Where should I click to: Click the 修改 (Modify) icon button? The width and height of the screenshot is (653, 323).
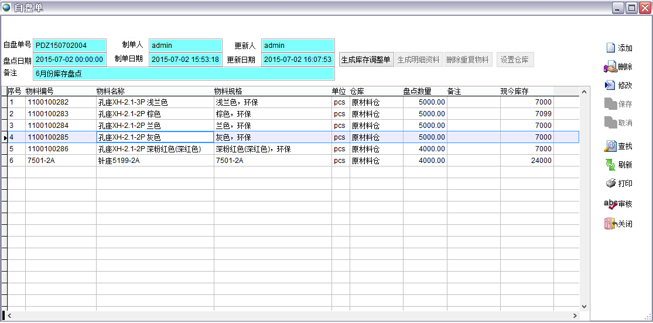coord(618,85)
